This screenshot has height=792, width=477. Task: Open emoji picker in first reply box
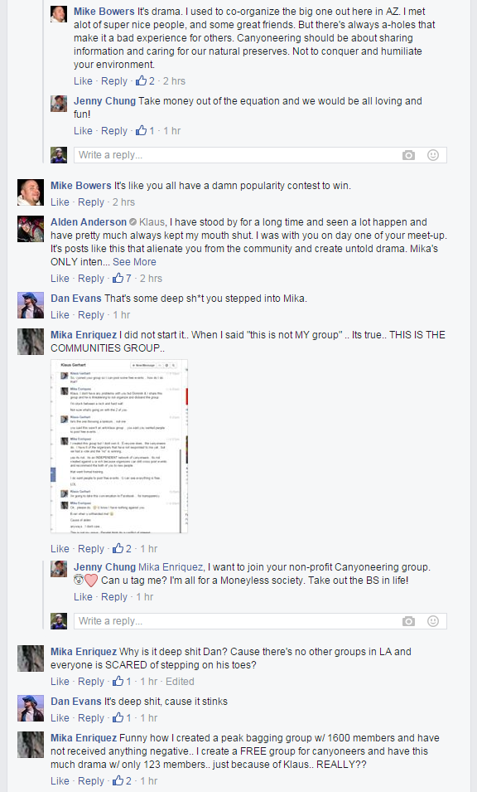[432, 155]
